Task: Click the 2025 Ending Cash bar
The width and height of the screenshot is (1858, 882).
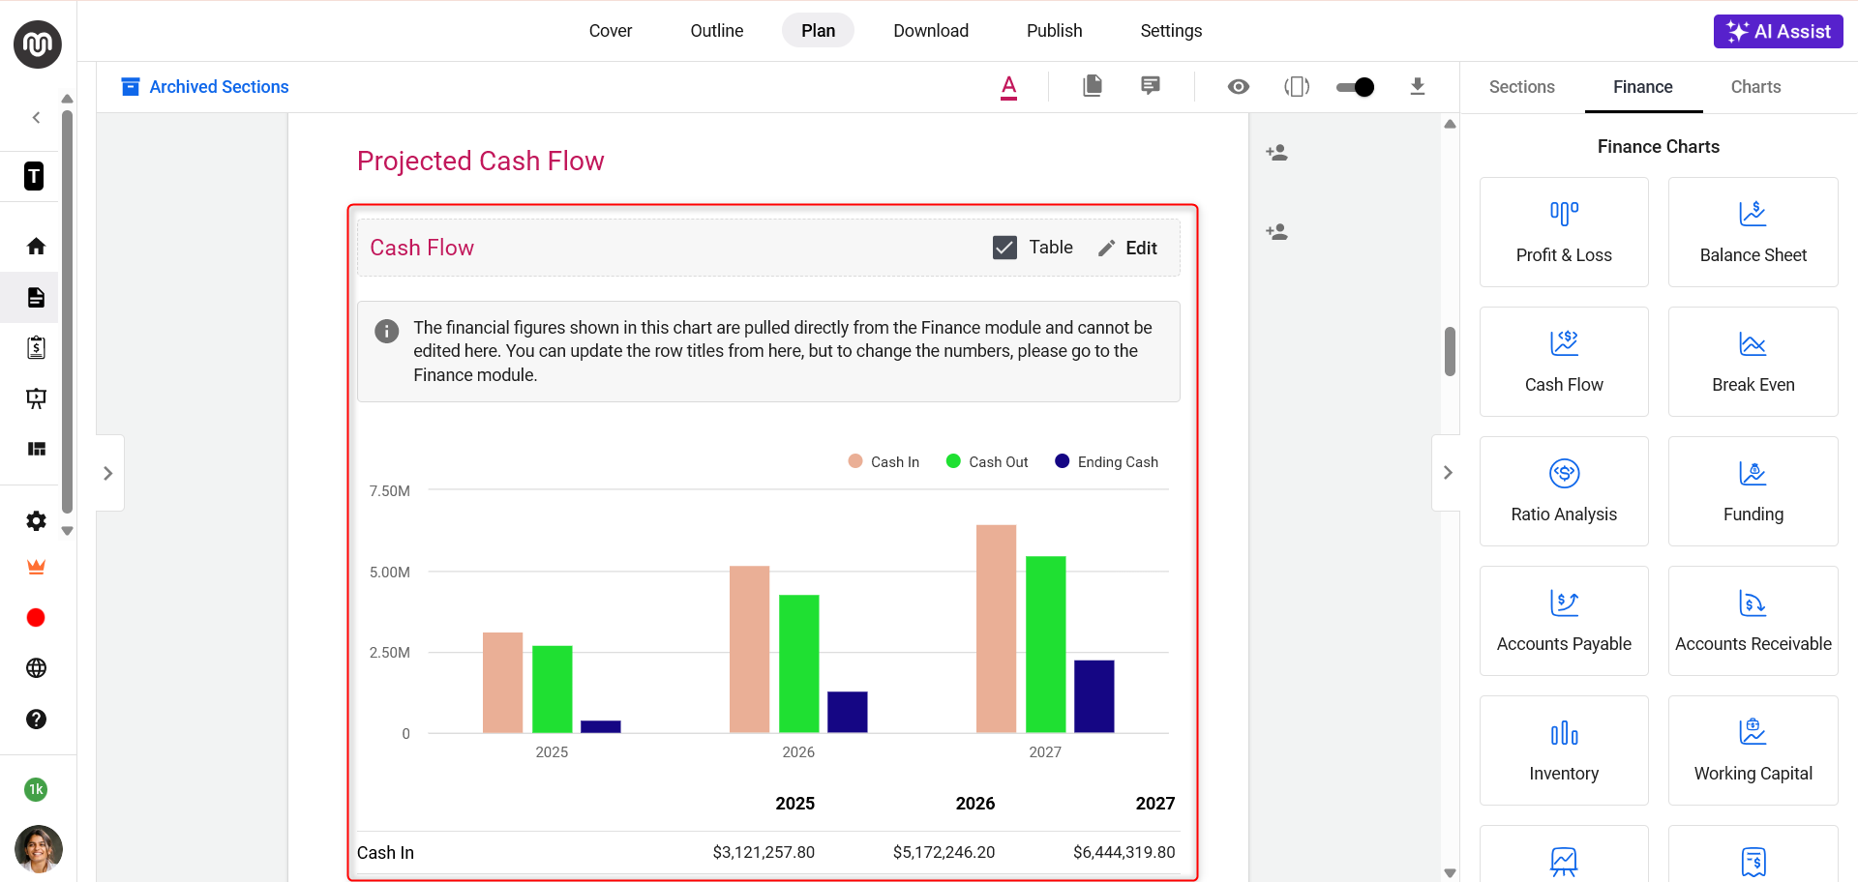Action: pyautogui.click(x=600, y=726)
